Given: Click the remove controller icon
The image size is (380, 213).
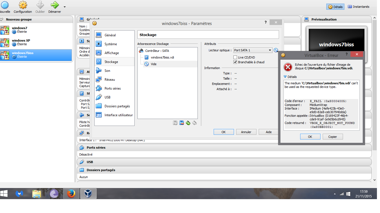Looking at the screenshot, I should (x=182, y=123).
